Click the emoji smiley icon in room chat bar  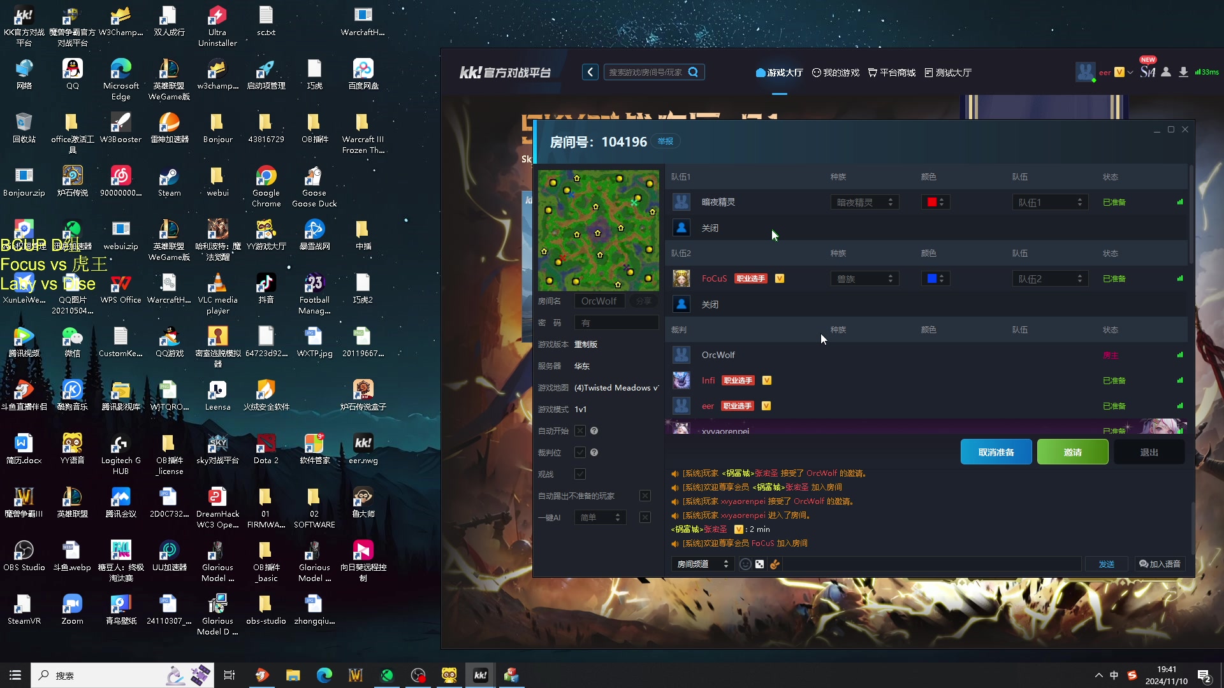[745, 564]
